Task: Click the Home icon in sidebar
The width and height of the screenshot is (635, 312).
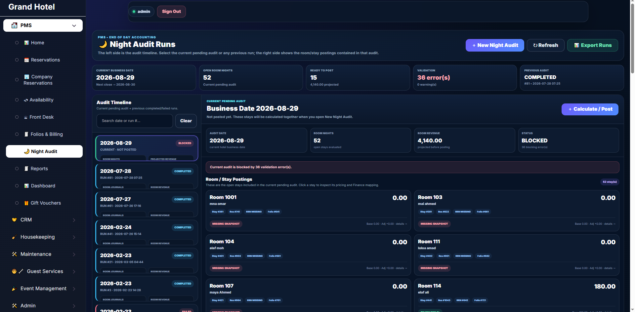Action: [x=26, y=43]
